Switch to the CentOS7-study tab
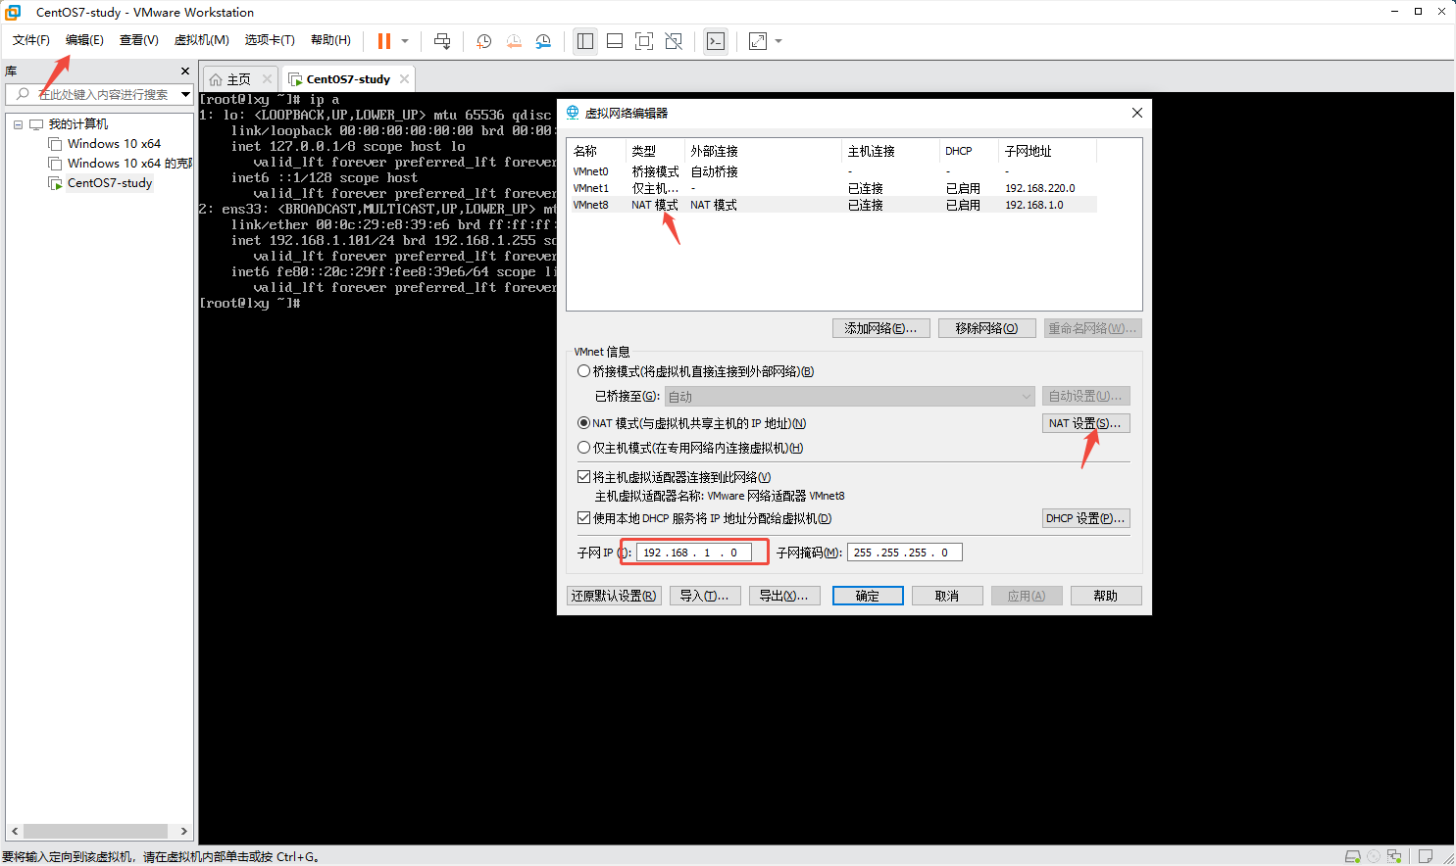This screenshot has height=866, width=1456. (x=348, y=79)
